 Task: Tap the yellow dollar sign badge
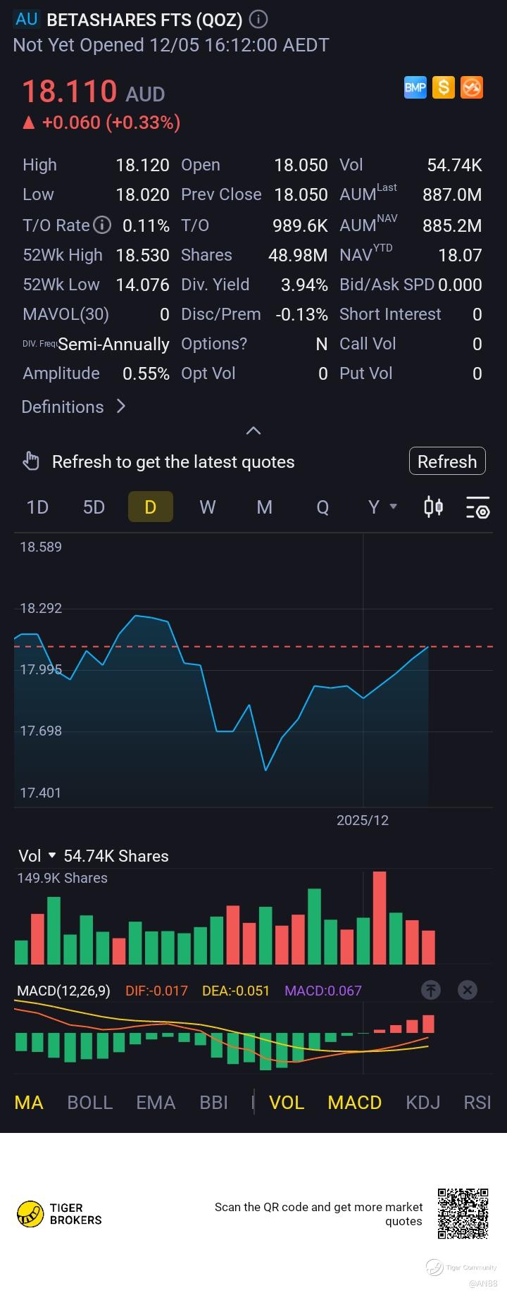[x=444, y=87]
